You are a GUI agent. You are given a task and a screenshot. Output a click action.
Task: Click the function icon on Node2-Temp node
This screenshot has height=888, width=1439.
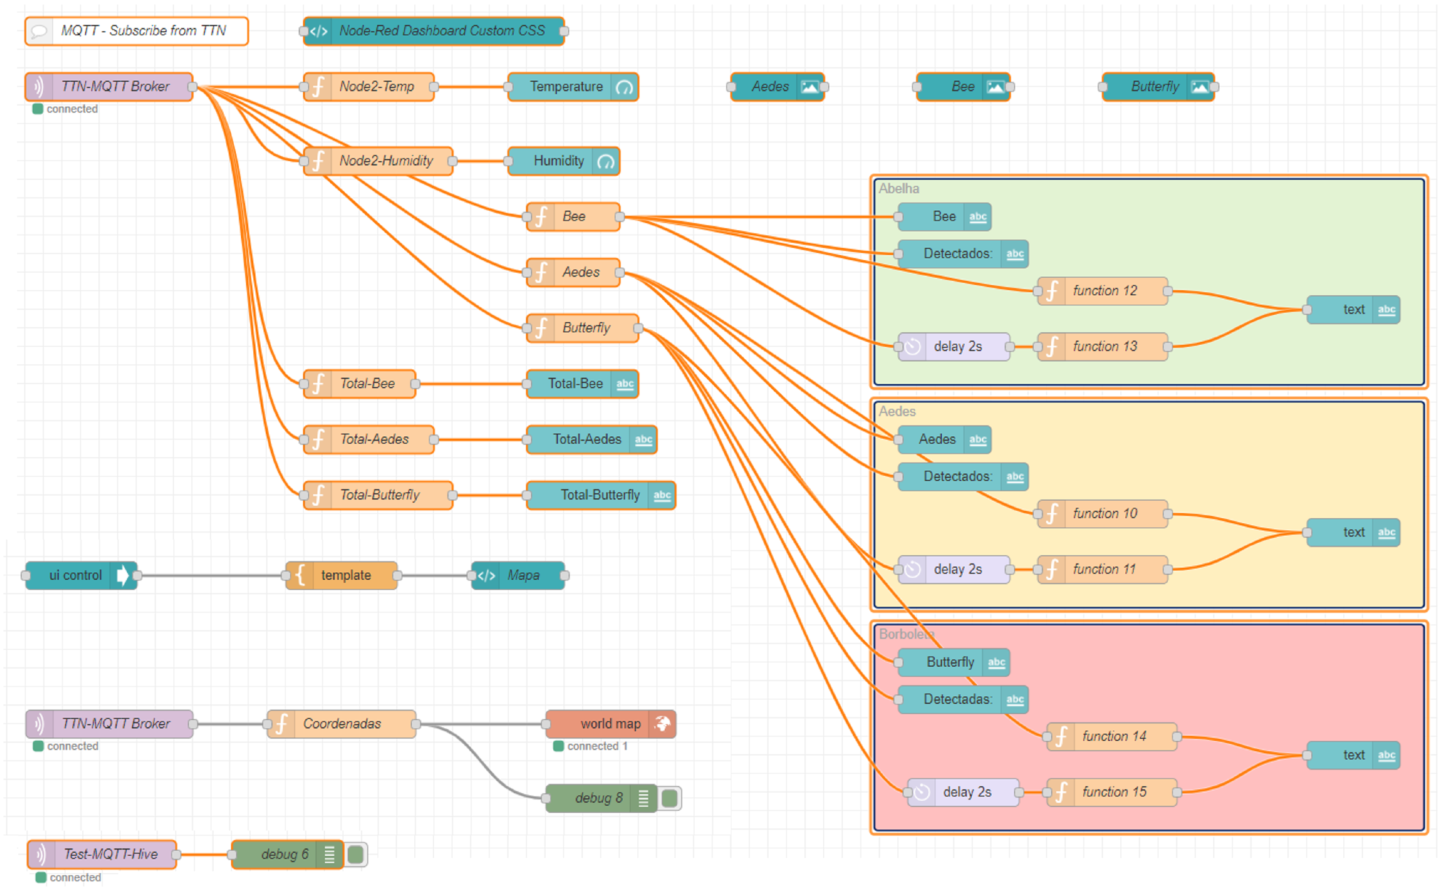(318, 87)
